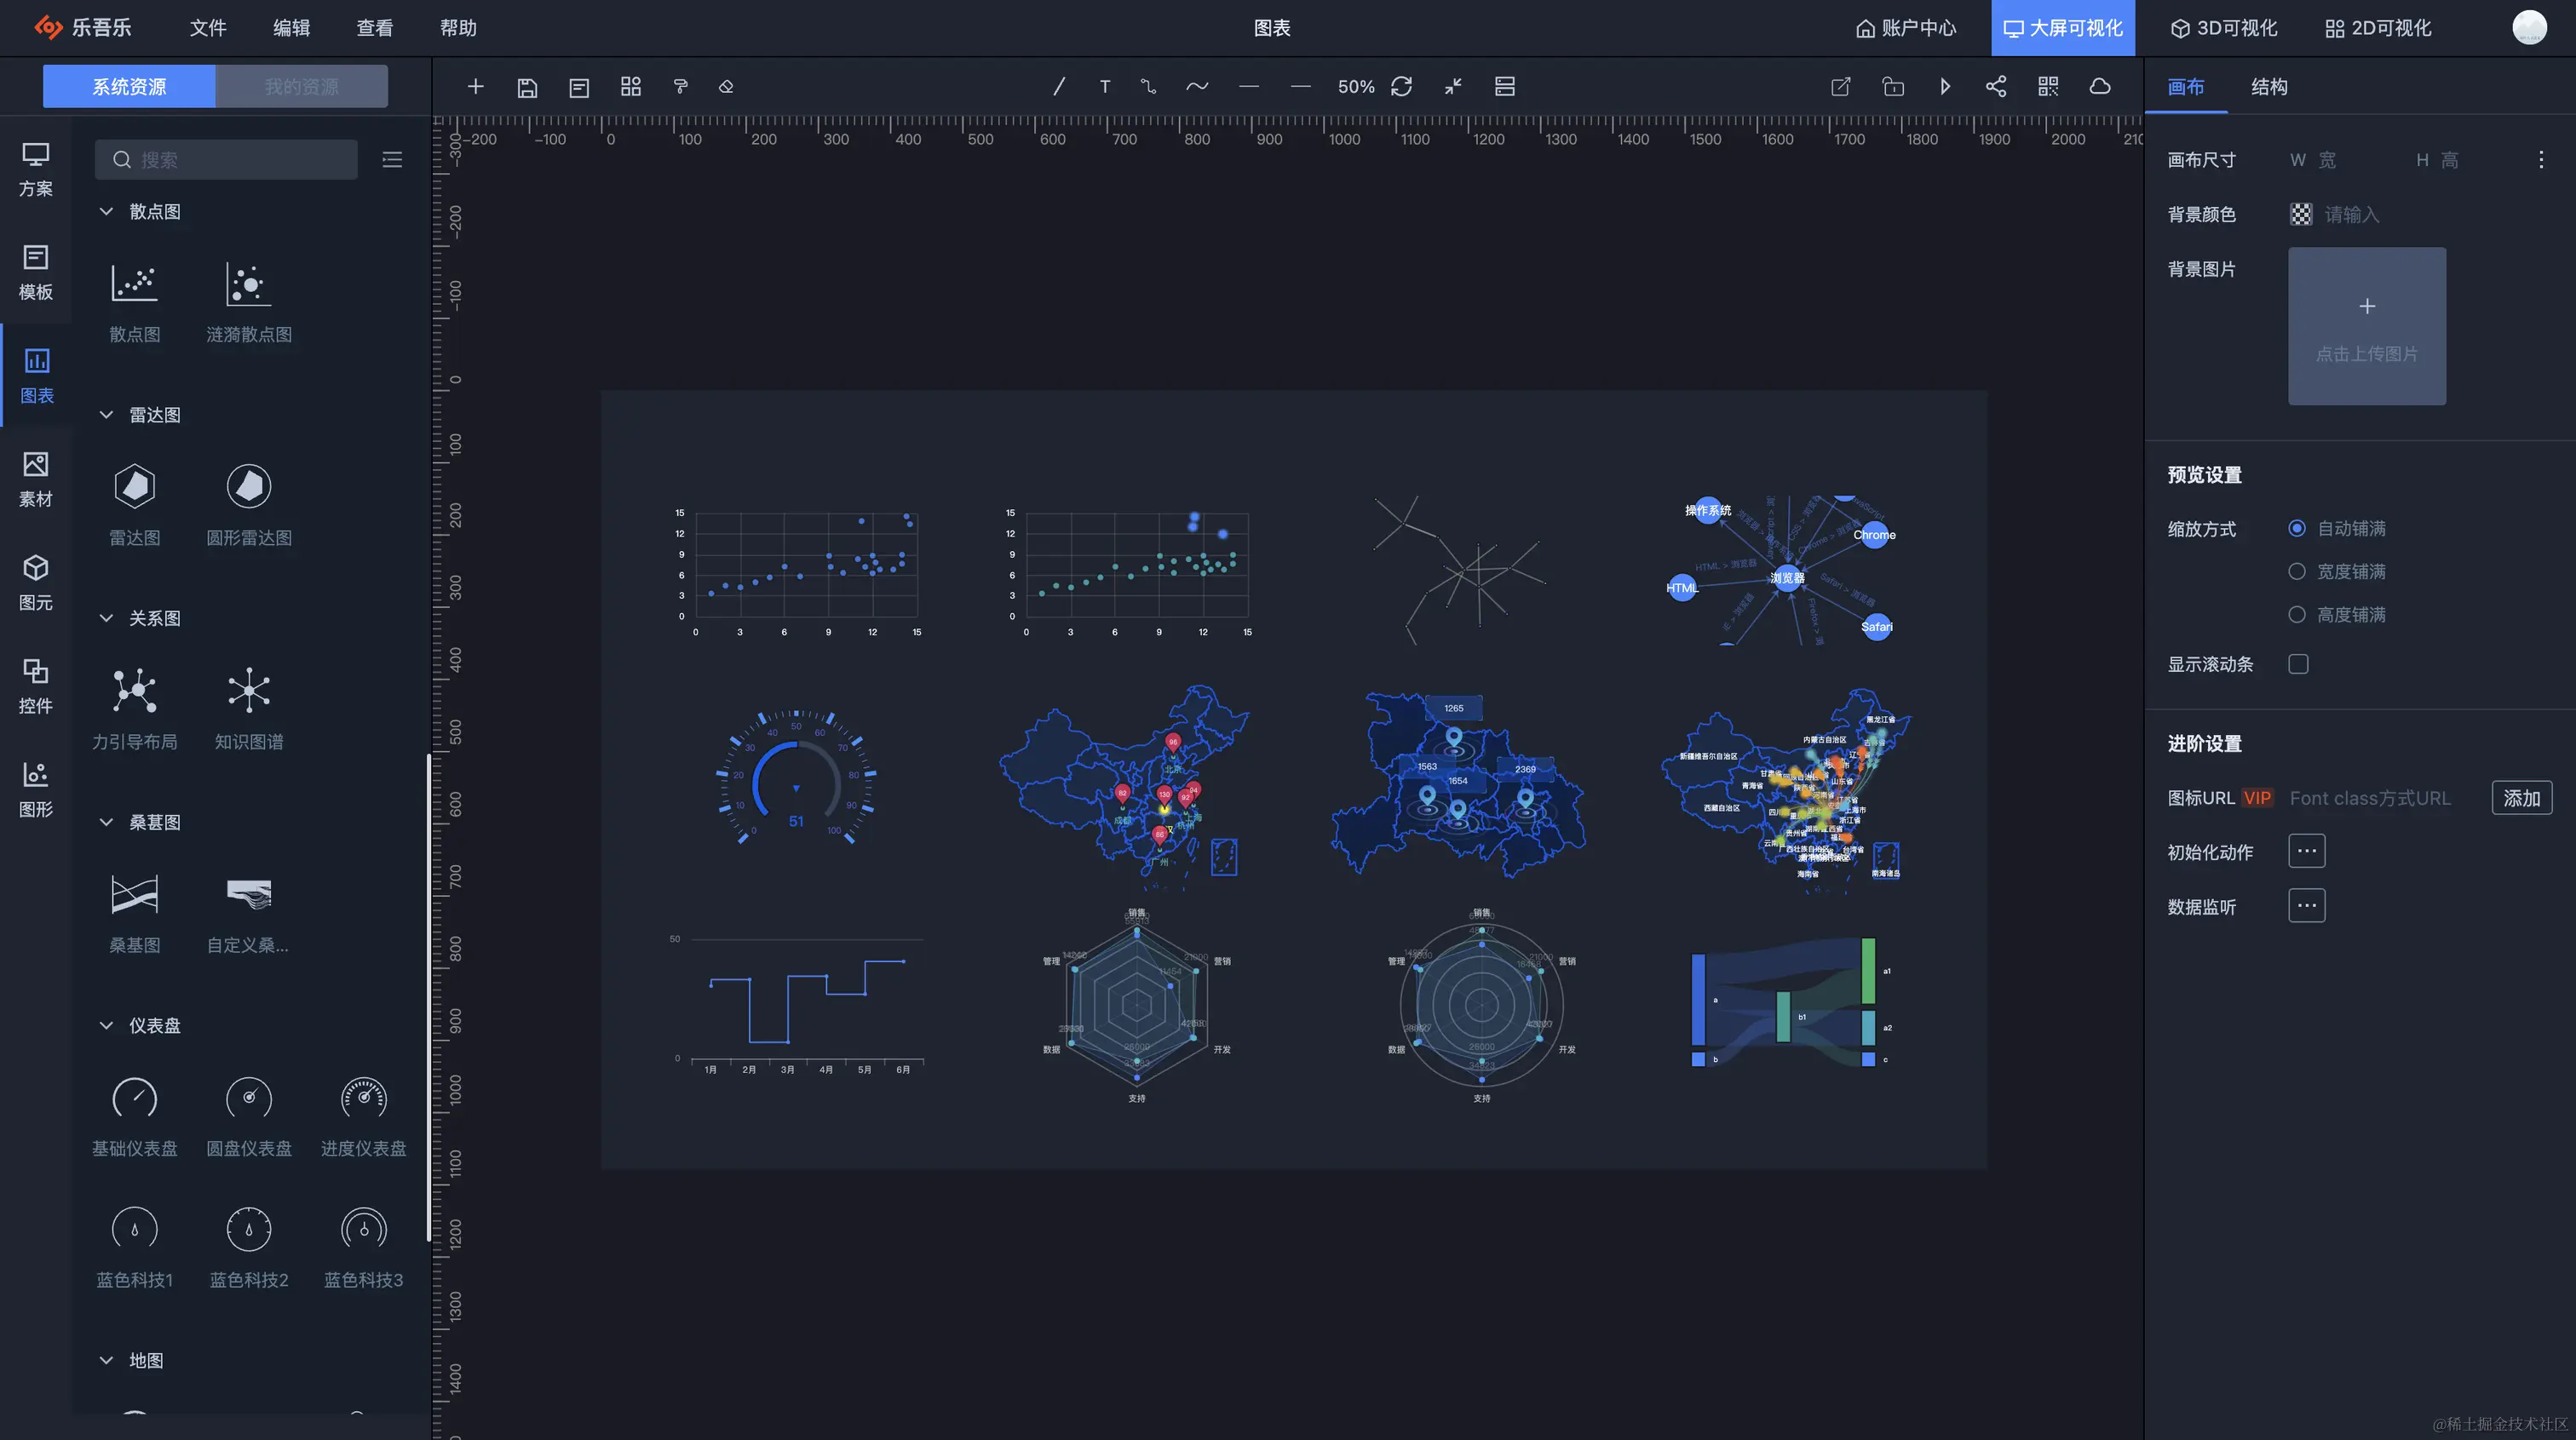The image size is (2576, 1440).
Task: Collapse the 仪表盘 category
Action: 107,1025
